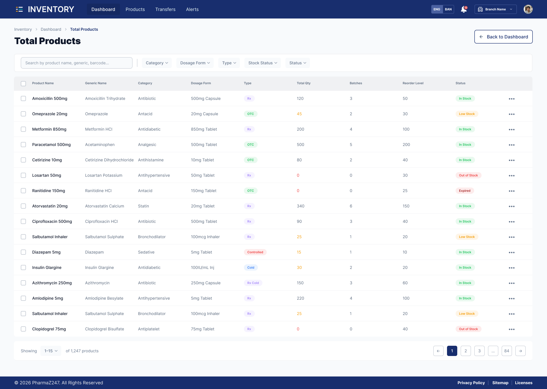Image resolution: width=547 pixels, height=389 pixels.
Task: Tick the Clopidogrel 75mg checkbox
Action: coord(23,329)
